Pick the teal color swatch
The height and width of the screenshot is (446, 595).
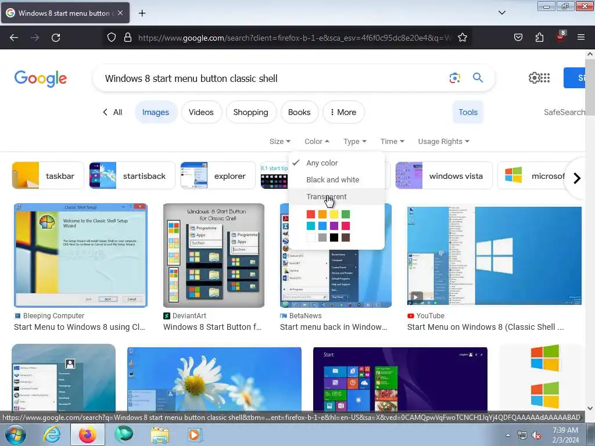(311, 226)
